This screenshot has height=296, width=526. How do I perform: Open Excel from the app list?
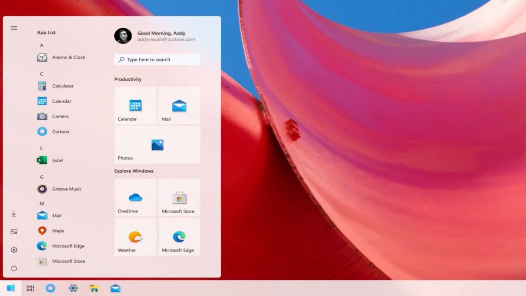(x=50, y=160)
